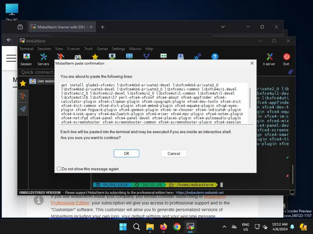The image size is (313, 234).
Task: Click the scrollbar in the paste preview text
Action: (x=250, y=97)
